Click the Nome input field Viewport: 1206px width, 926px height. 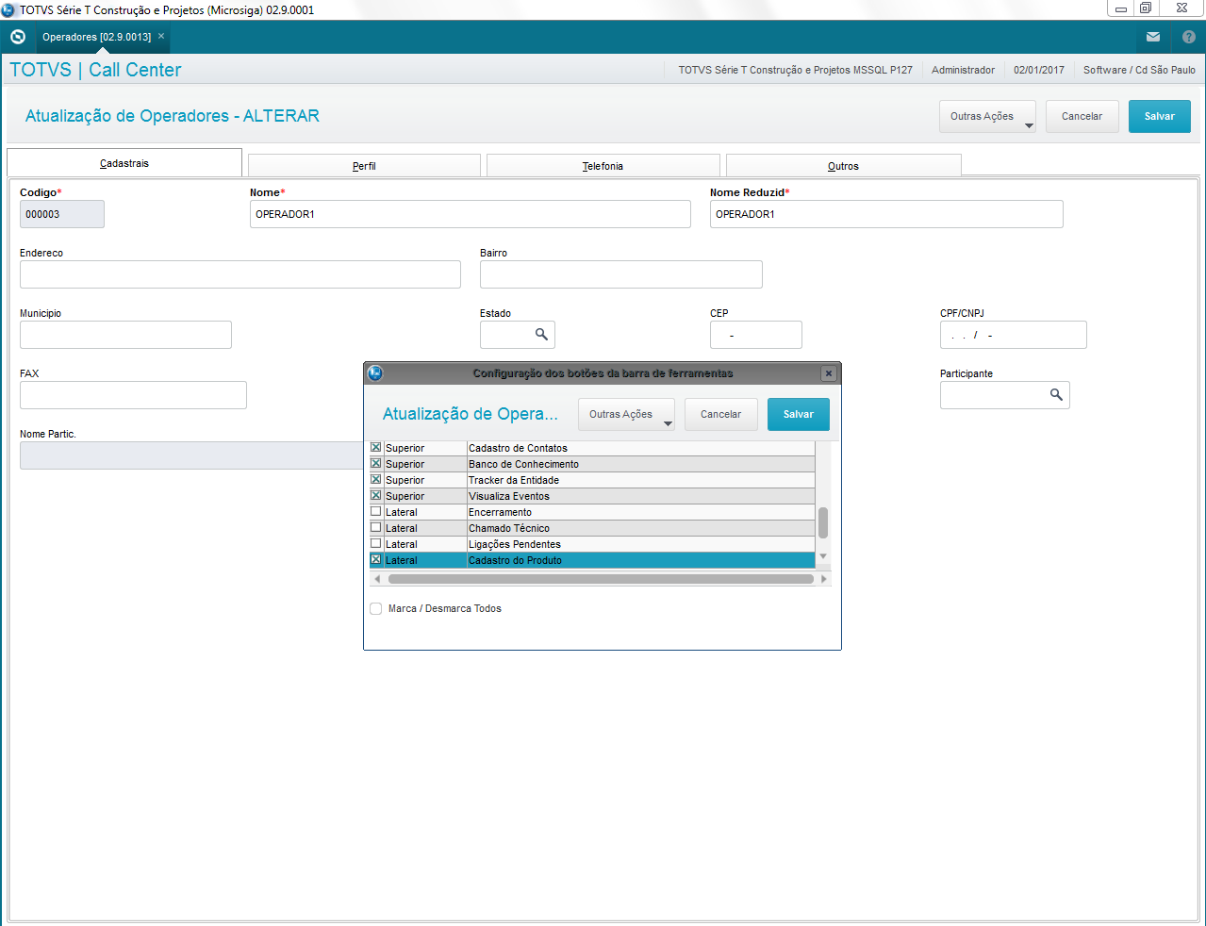coord(471,214)
